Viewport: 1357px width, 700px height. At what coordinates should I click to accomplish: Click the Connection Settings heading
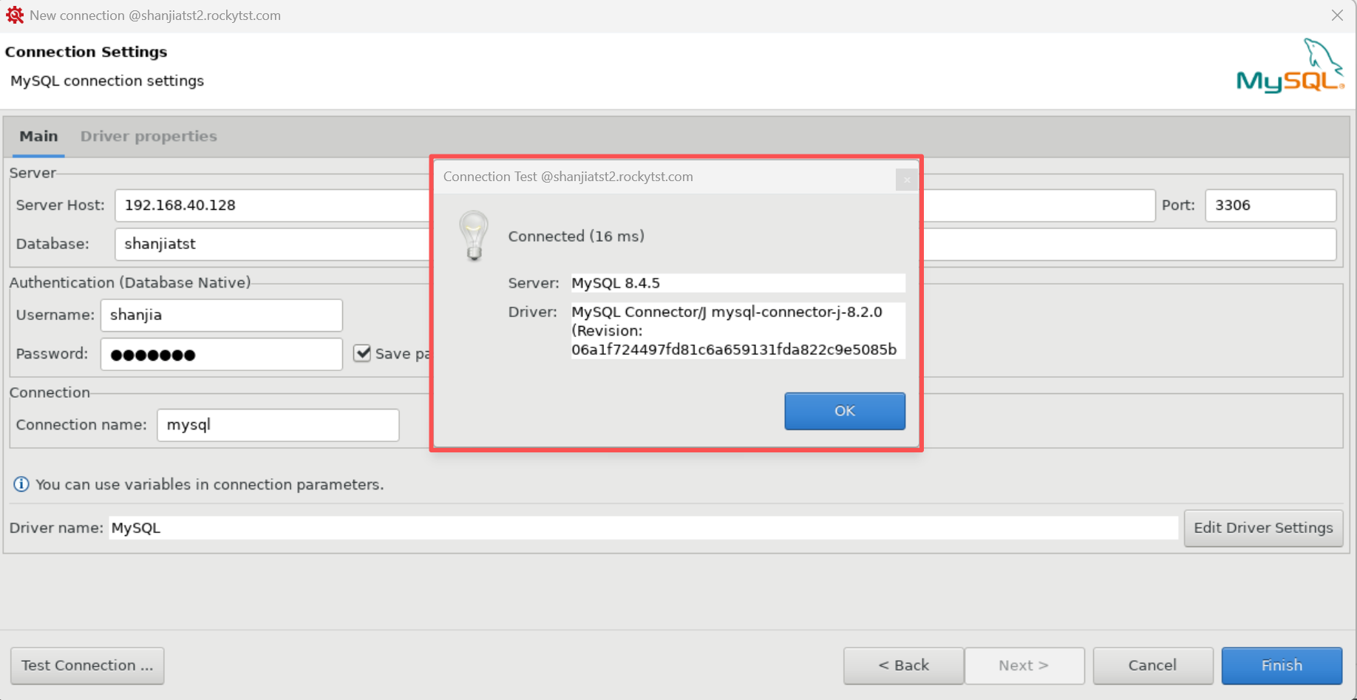click(x=86, y=52)
